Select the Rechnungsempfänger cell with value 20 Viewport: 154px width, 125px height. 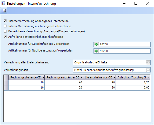click(x=64, y=88)
